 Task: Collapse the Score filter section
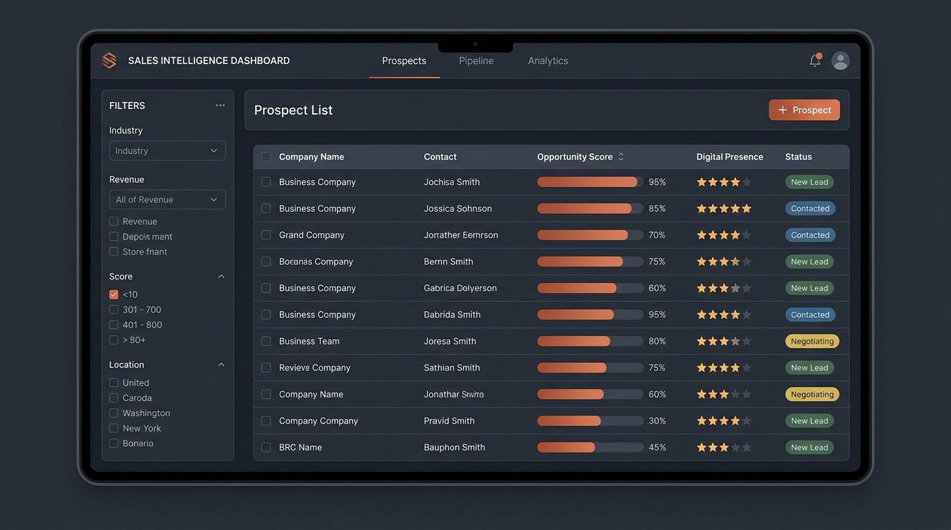pyautogui.click(x=221, y=277)
